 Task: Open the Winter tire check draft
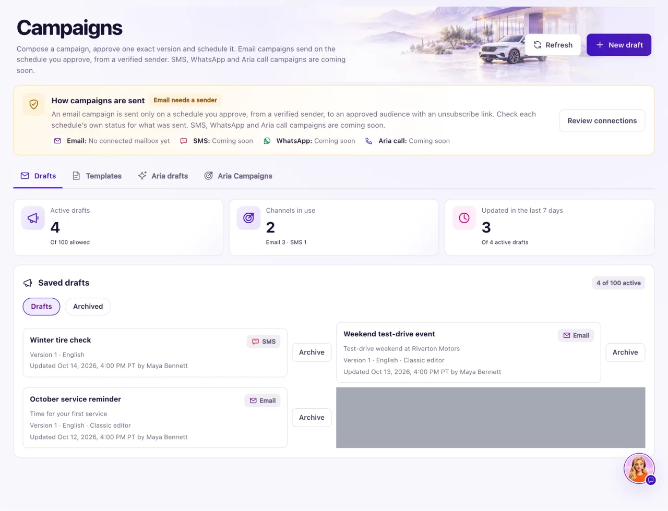point(155,352)
